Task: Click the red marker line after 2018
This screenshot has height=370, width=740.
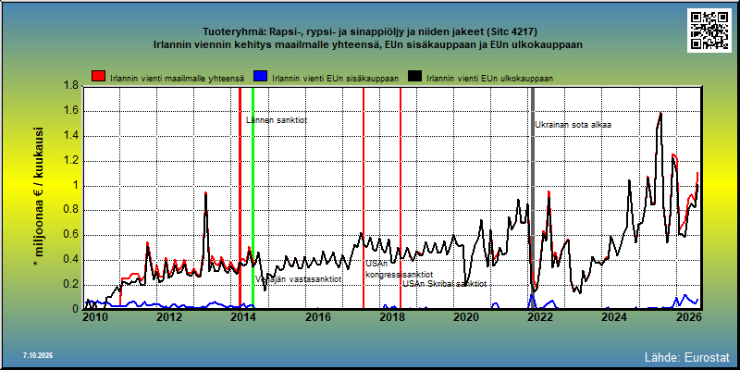Action: pyautogui.click(x=401, y=198)
